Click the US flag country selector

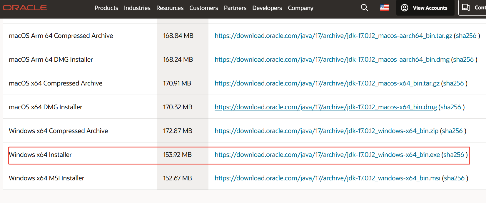click(385, 8)
